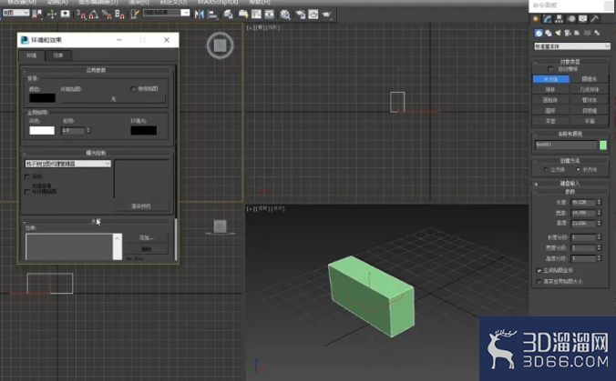Click the Select and Manipulate crosshair icon
This screenshot has width=616, height=381.
click(x=52, y=15)
